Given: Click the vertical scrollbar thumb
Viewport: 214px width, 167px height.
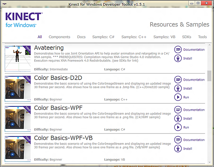Looking at the screenshot, I should pos(209,76).
